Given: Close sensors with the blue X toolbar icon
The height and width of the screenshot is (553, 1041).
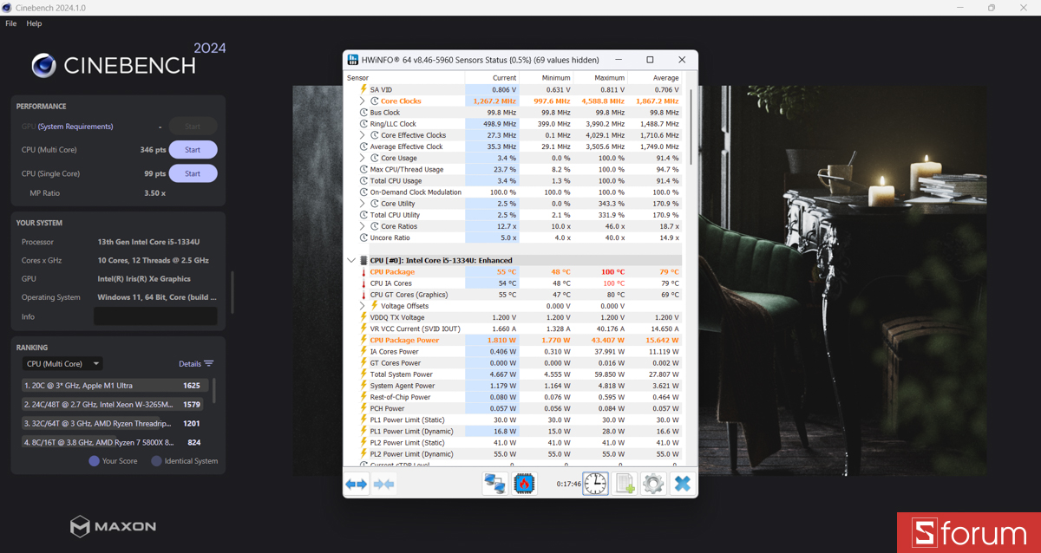Looking at the screenshot, I should pyautogui.click(x=682, y=484).
